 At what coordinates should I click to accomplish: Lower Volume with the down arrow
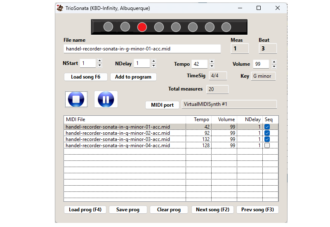274,66
